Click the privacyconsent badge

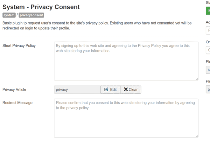pyautogui.click(x=31, y=15)
